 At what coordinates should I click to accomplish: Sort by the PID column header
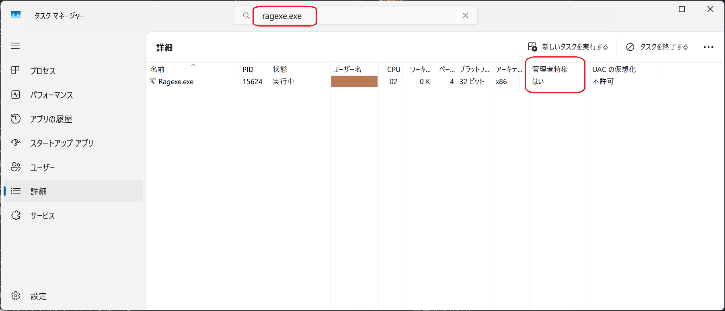248,69
